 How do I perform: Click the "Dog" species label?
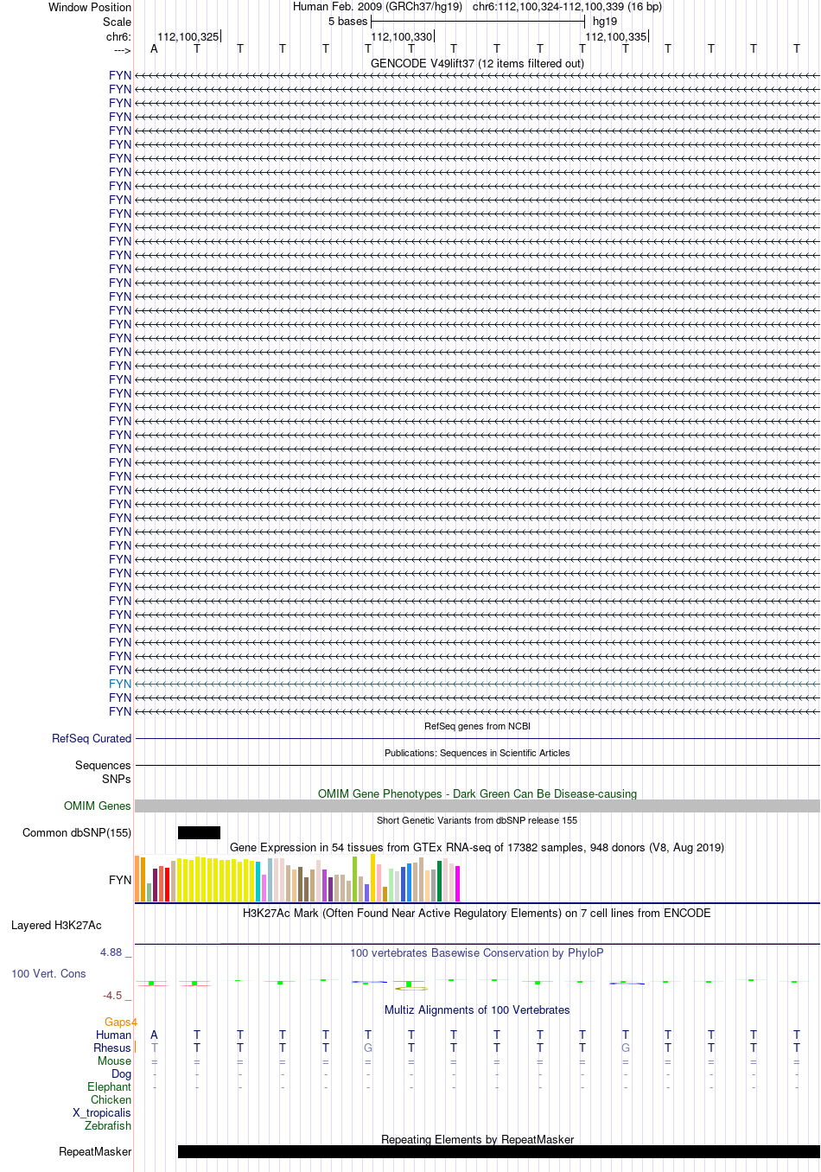click(122, 1073)
